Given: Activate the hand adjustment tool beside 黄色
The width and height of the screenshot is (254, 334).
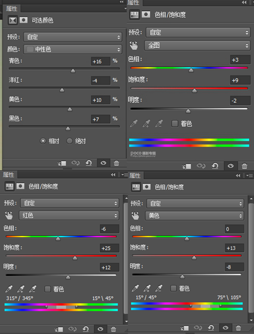Looking at the screenshot, I should pos(135,215).
